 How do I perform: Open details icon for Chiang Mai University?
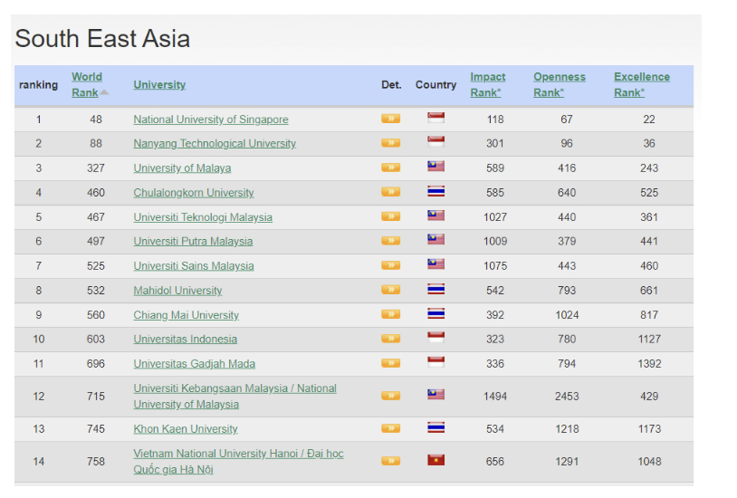[390, 314]
